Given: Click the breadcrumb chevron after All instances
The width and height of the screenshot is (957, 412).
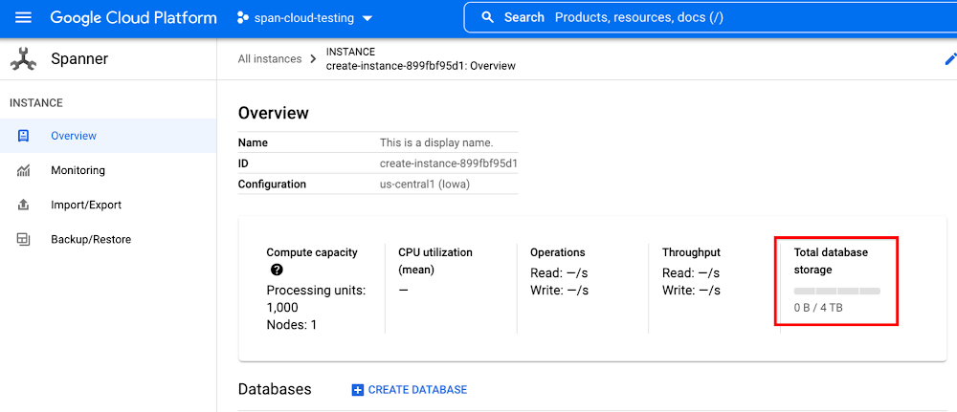Looking at the screenshot, I should [313, 59].
